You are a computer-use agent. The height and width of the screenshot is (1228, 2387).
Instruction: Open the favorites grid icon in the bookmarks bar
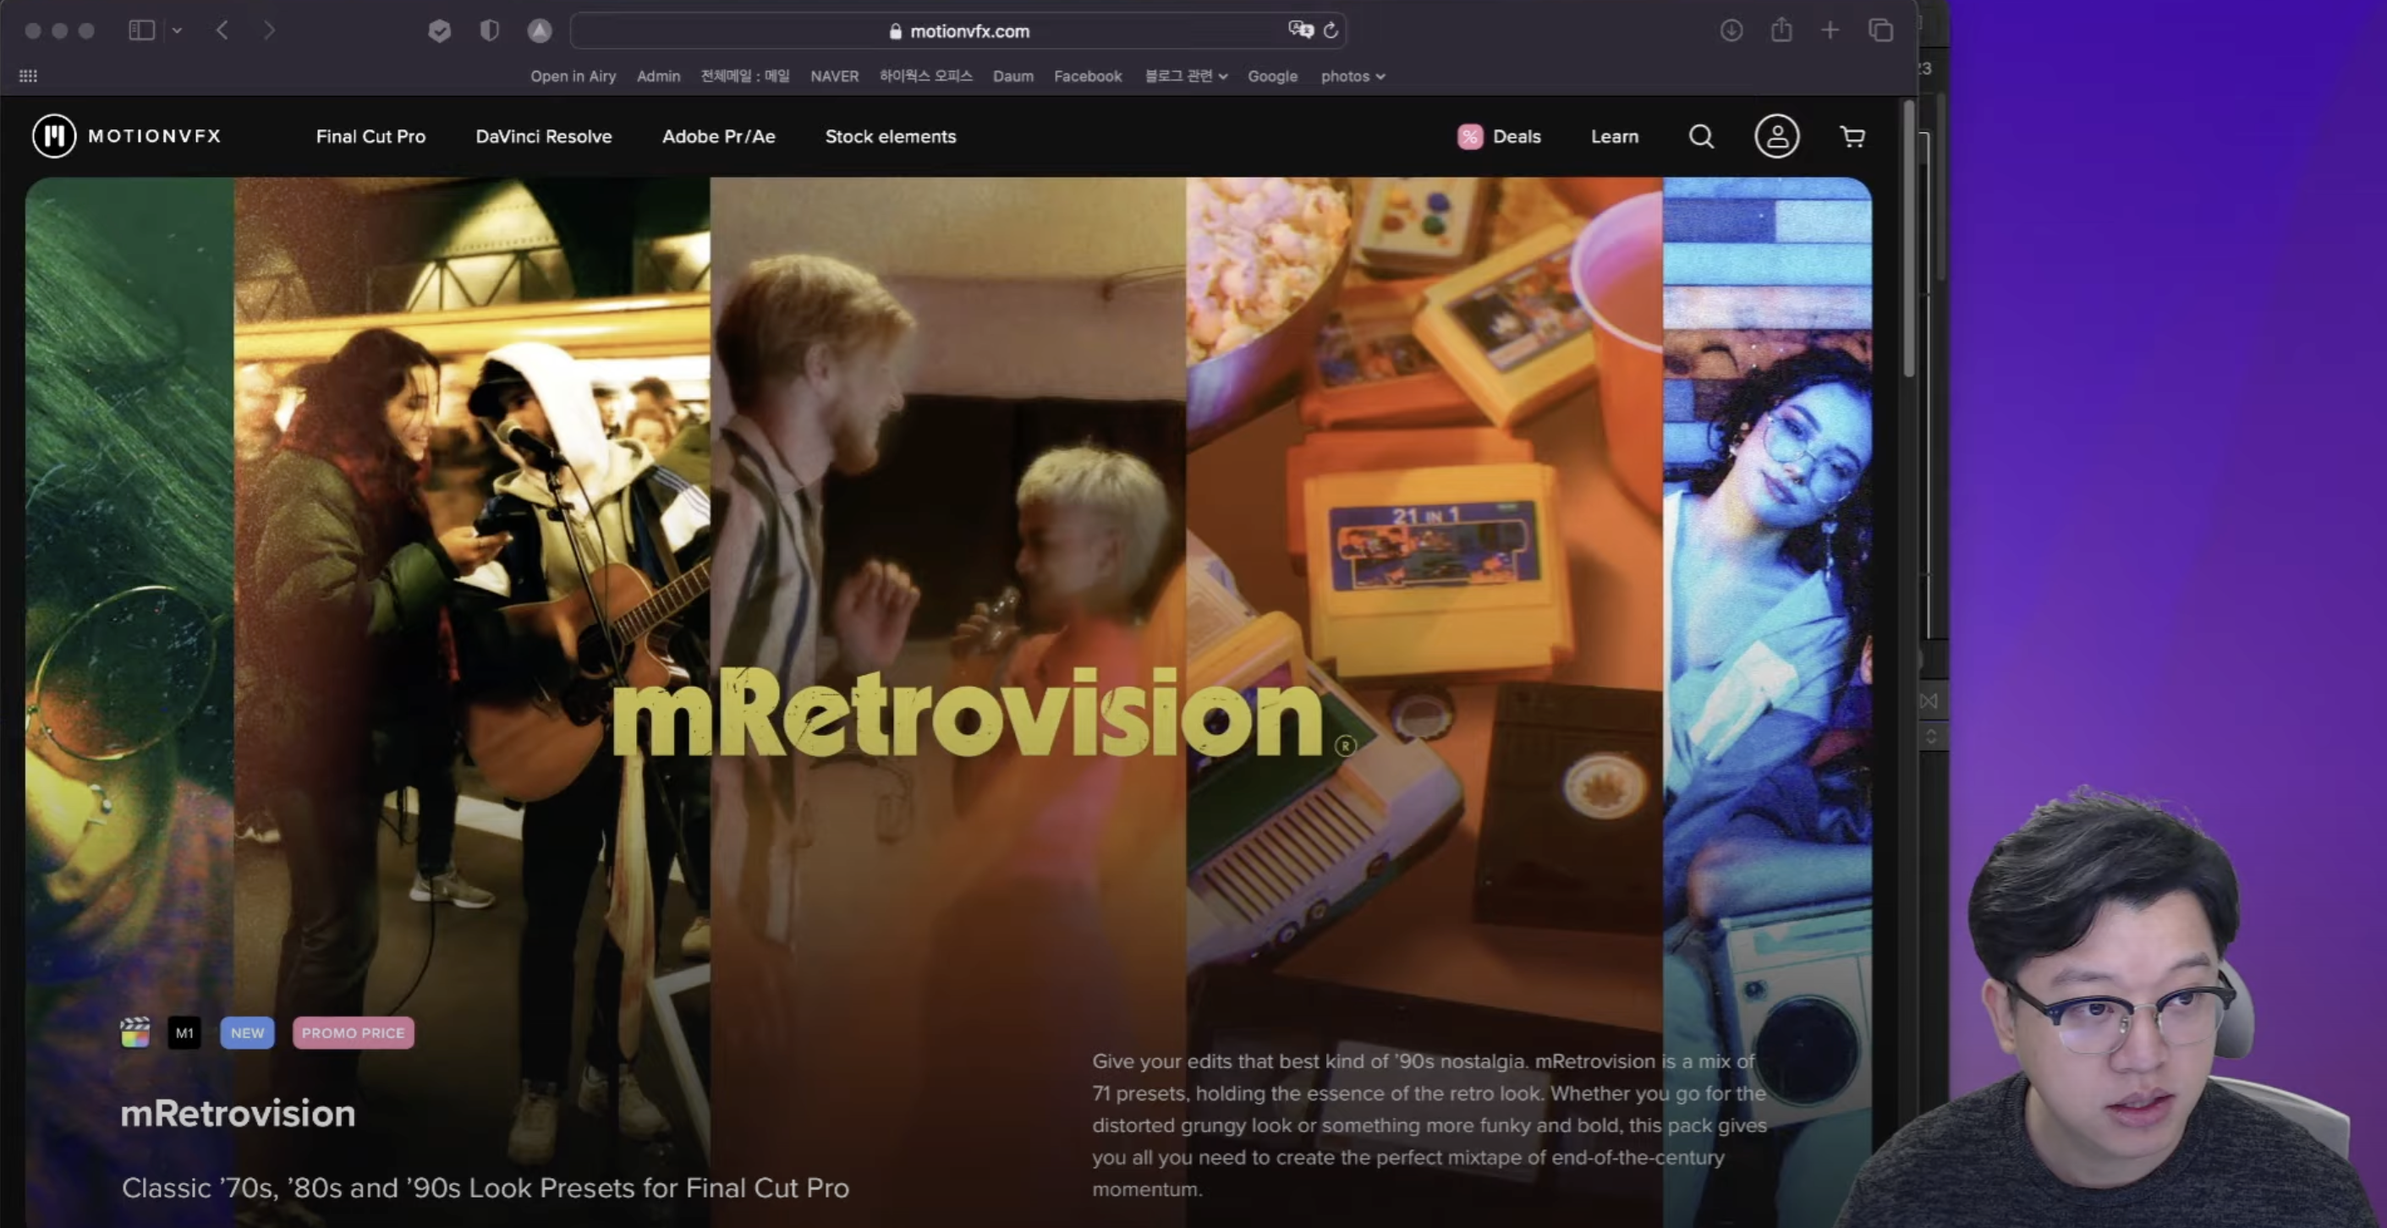pos(29,76)
